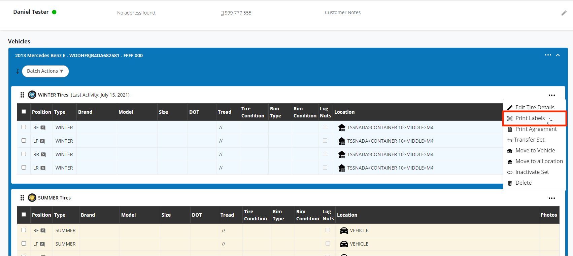Click photo icon next to summer LF position
This screenshot has width=573, height=256.
pyautogui.click(x=42, y=244)
